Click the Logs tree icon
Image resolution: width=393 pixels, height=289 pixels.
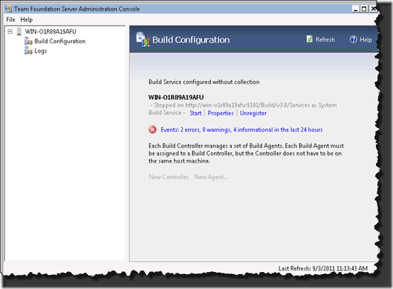click(x=28, y=51)
